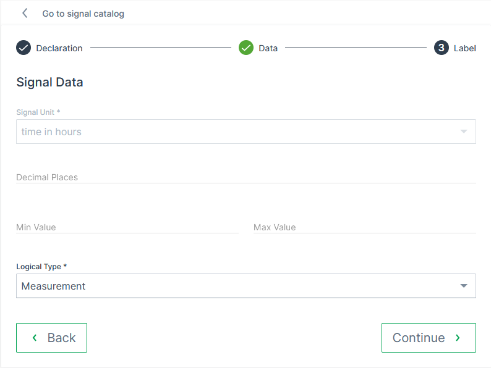Click the back chevron beside signal catalog
This screenshot has height=368, width=491.
(25, 13)
